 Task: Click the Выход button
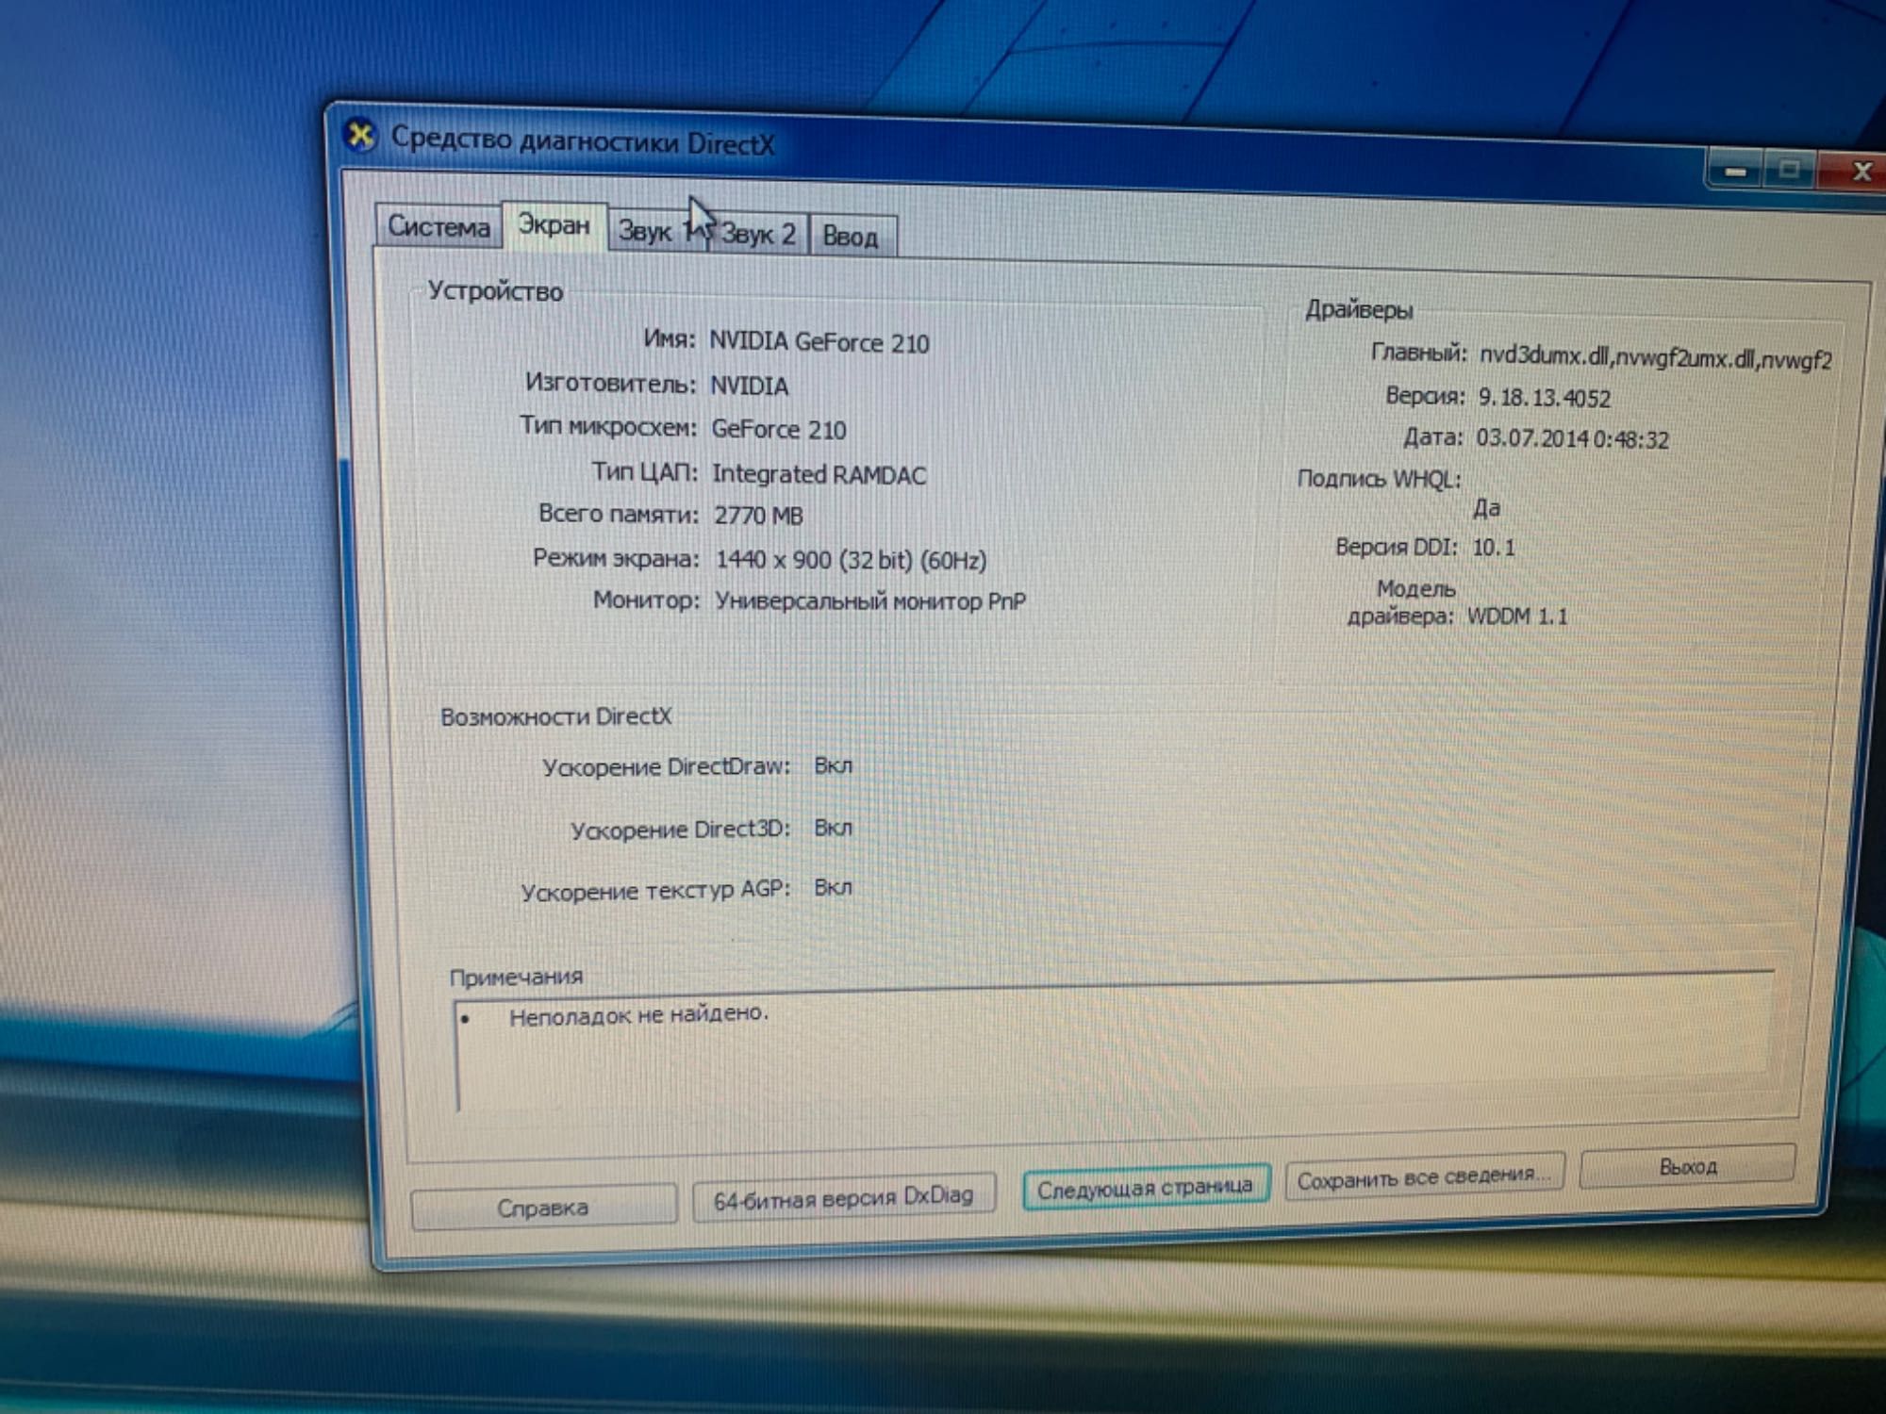pyautogui.click(x=1688, y=1167)
